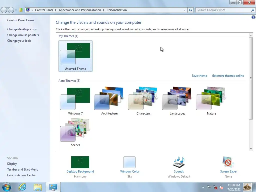Click cat picture icon in tray
Viewport: 256px width, 192px height.
pos(247,187)
